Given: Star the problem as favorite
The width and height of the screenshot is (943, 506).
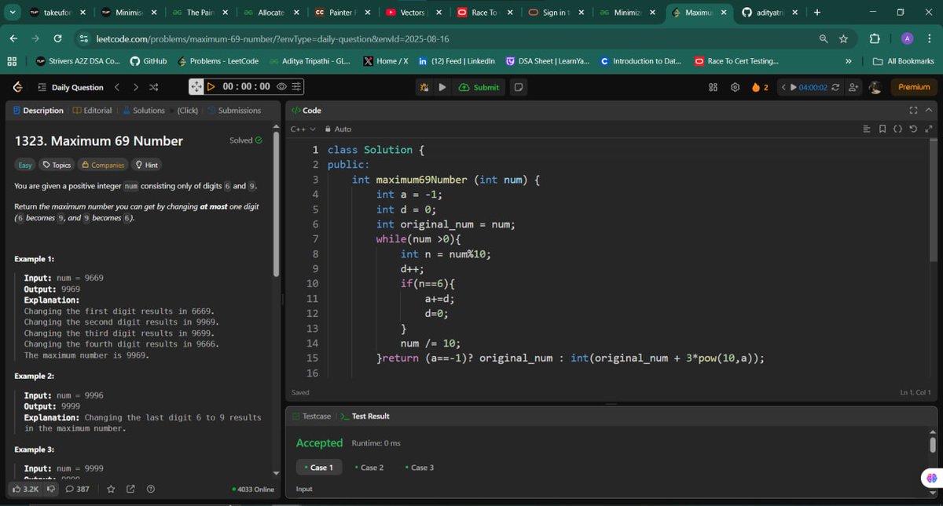Looking at the screenshot, I should click(111, 489).
